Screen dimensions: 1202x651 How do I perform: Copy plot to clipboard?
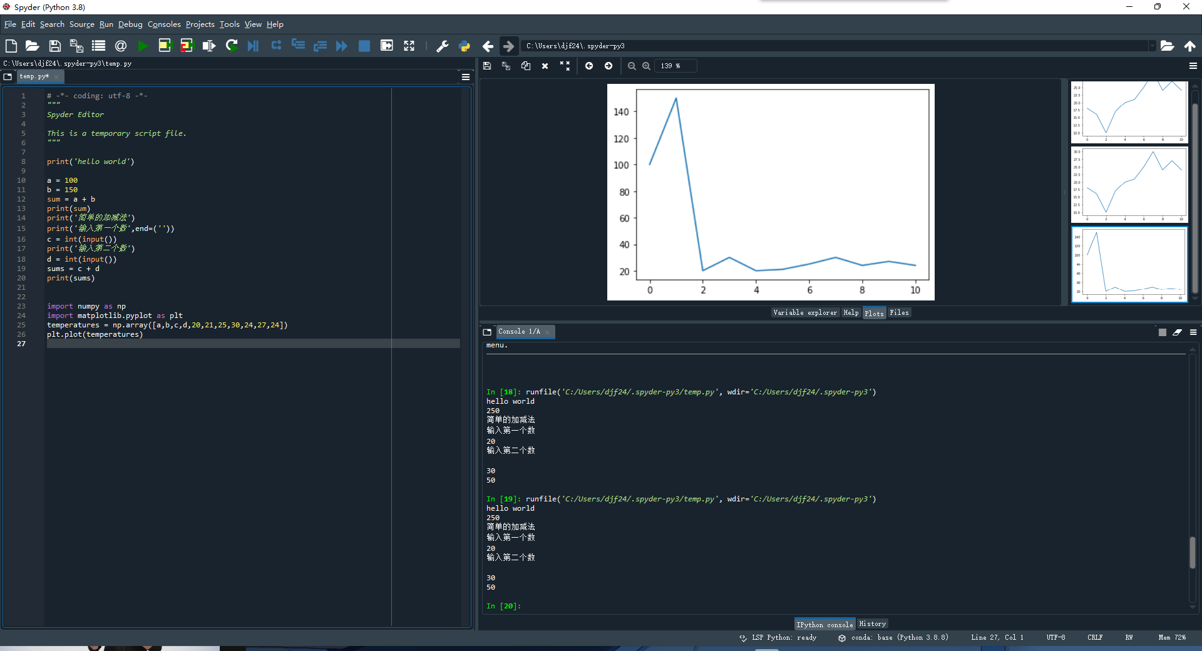[526, 66]
